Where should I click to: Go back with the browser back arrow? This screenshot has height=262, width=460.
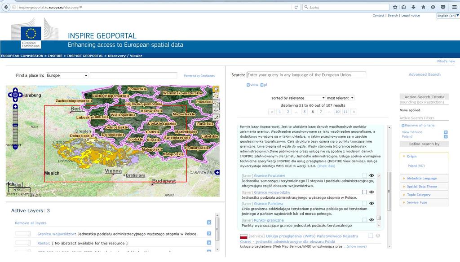(x=6, y=7)
